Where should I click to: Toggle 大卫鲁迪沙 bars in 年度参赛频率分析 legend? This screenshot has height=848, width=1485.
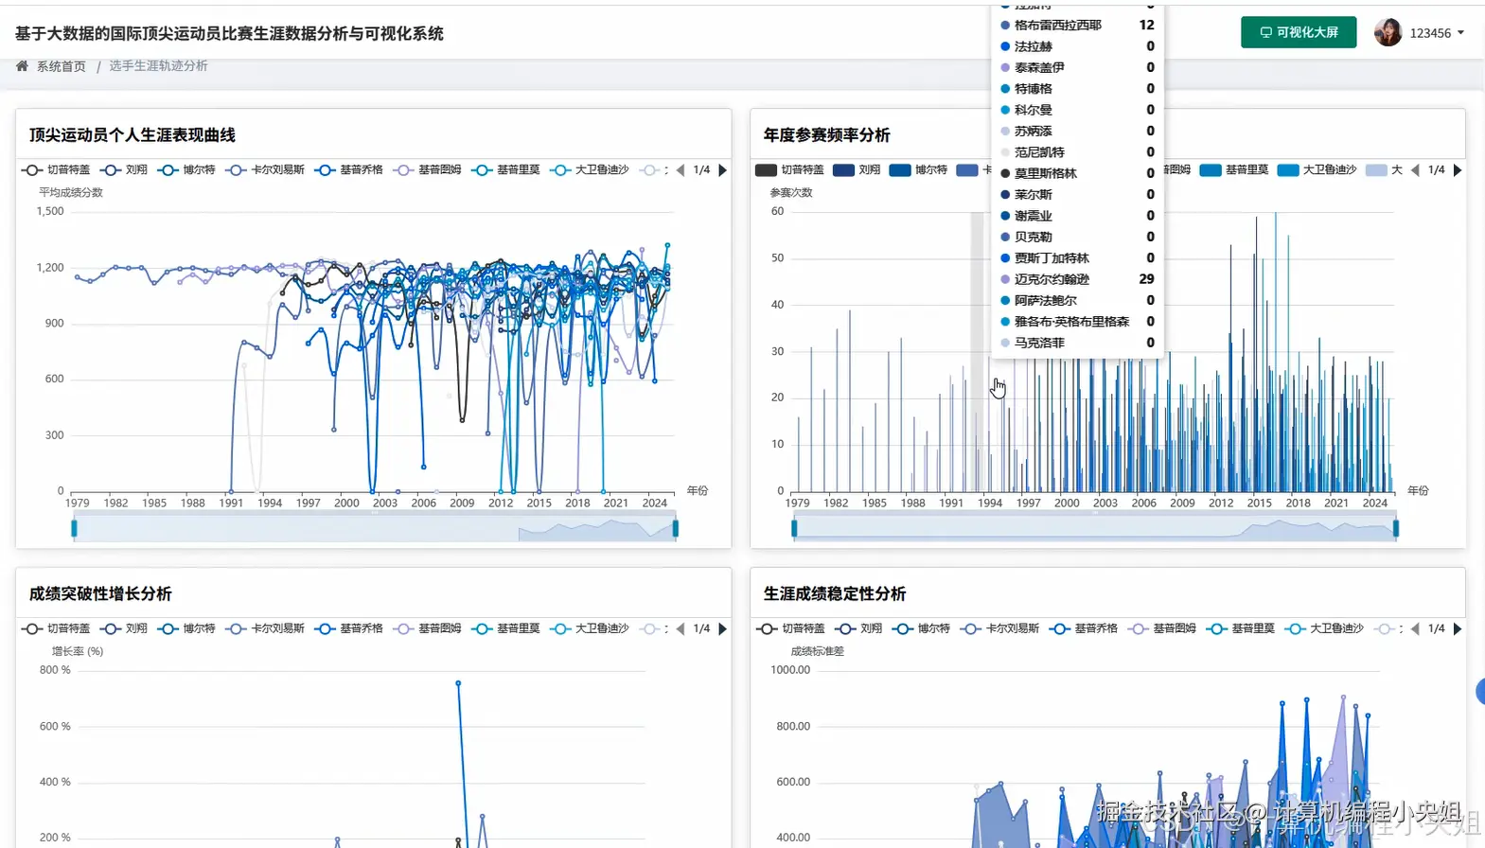point(1317,170)
